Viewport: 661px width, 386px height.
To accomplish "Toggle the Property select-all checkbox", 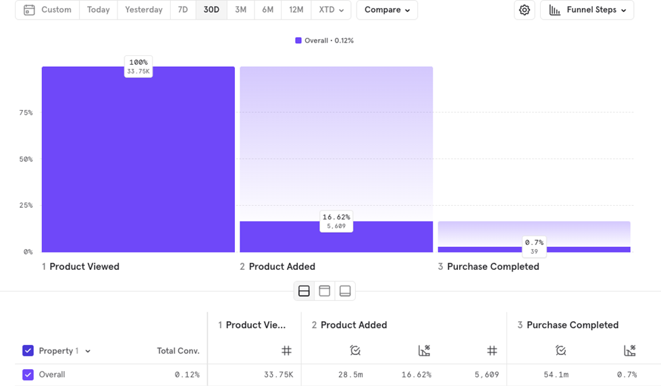I will (28, 351).
